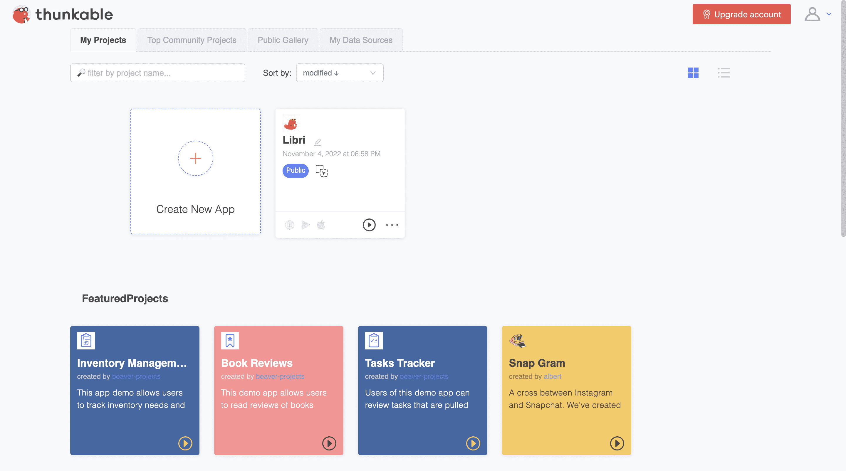Expand the account dropdown chevron
Image resolution: width=846 pixels, height=471 pixels.
coord(829,14)
